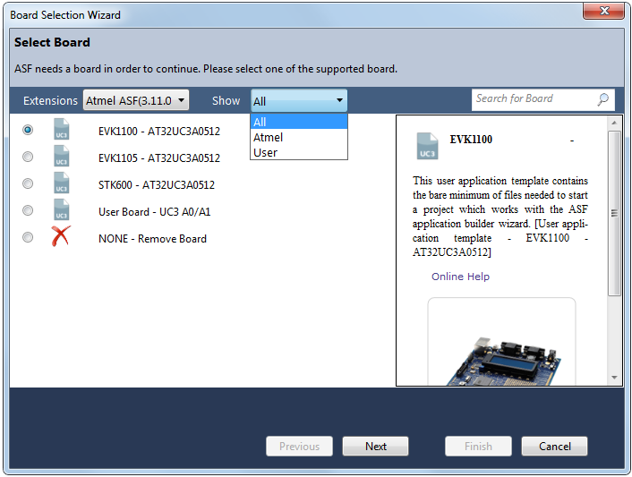This screenshot has width=632, height=477.
Task: Select the NONE - Remove Board radio button
Action: coord(28,237)
